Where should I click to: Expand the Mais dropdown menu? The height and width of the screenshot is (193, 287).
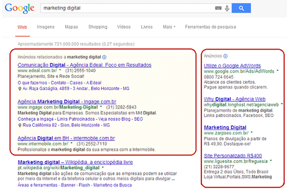[169, 27]
